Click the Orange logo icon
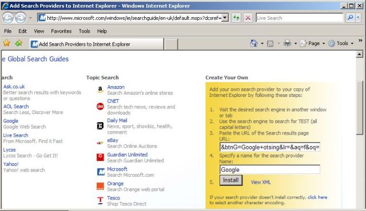Viewport: 366px width, 211px height. (x=100, y=186)
